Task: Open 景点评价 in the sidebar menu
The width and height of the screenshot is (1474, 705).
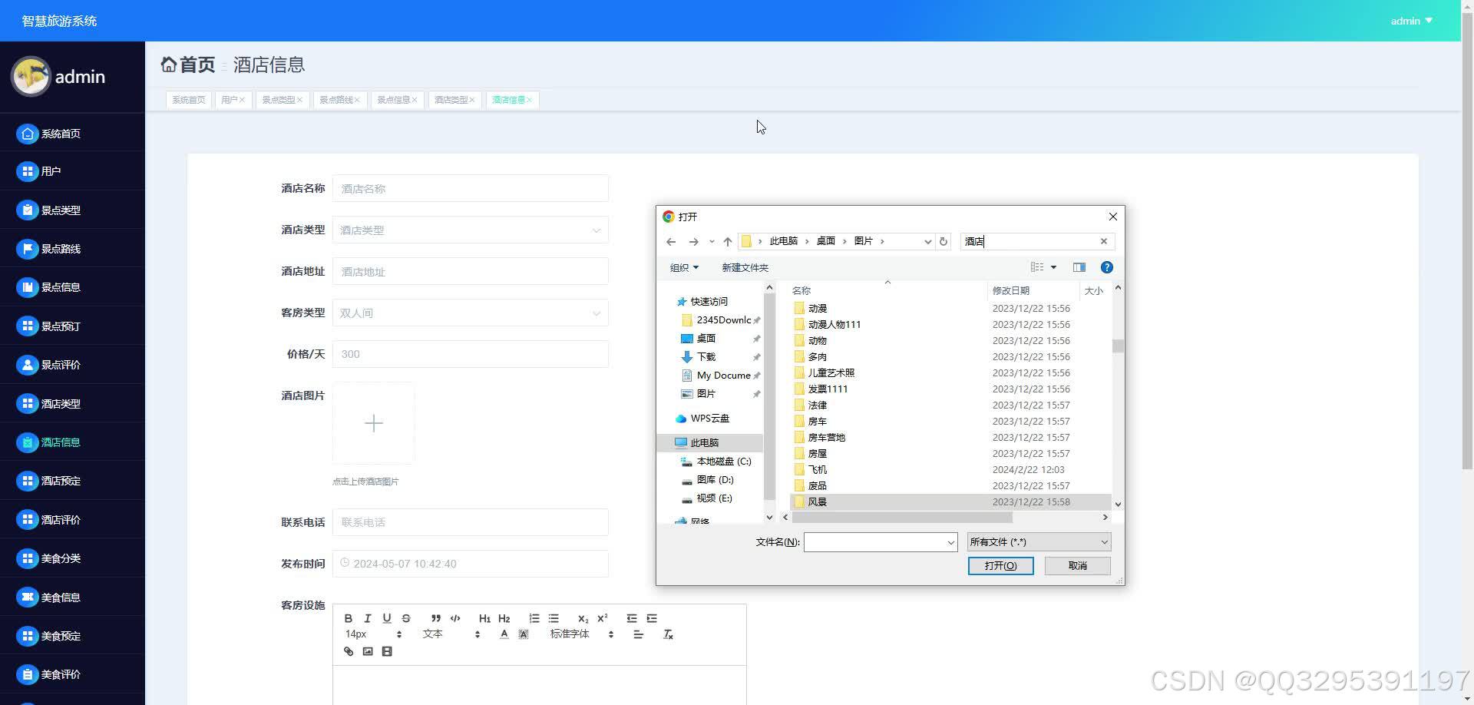Action: click(x=72, y=365)
